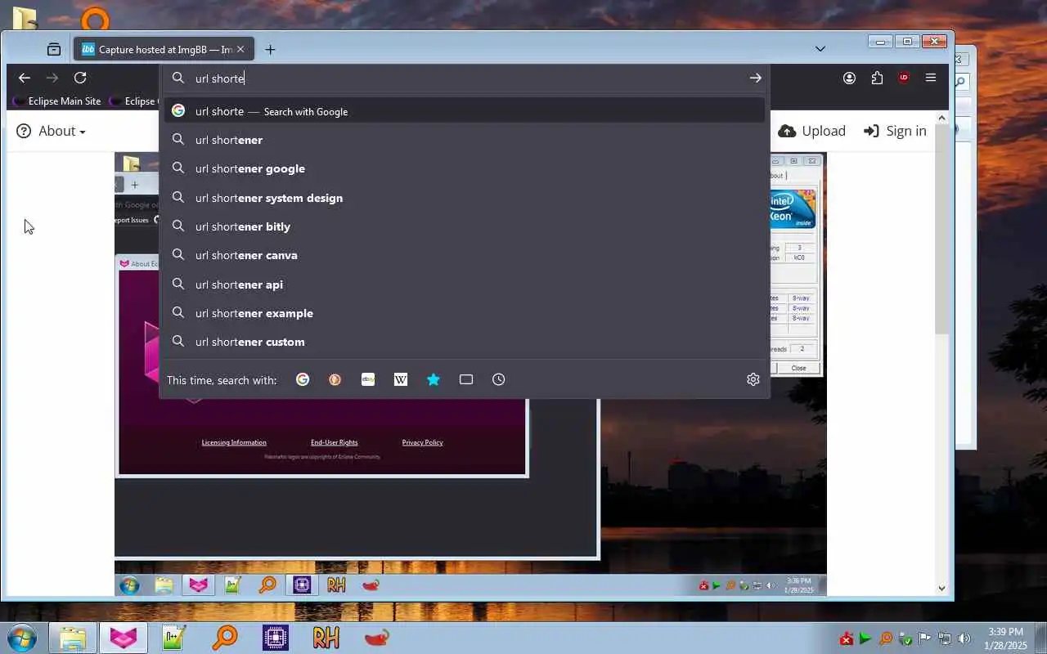This screenshot has width=1047, height=654.
Task: Open the extensions puzzle icon
Action: [877, 78]
